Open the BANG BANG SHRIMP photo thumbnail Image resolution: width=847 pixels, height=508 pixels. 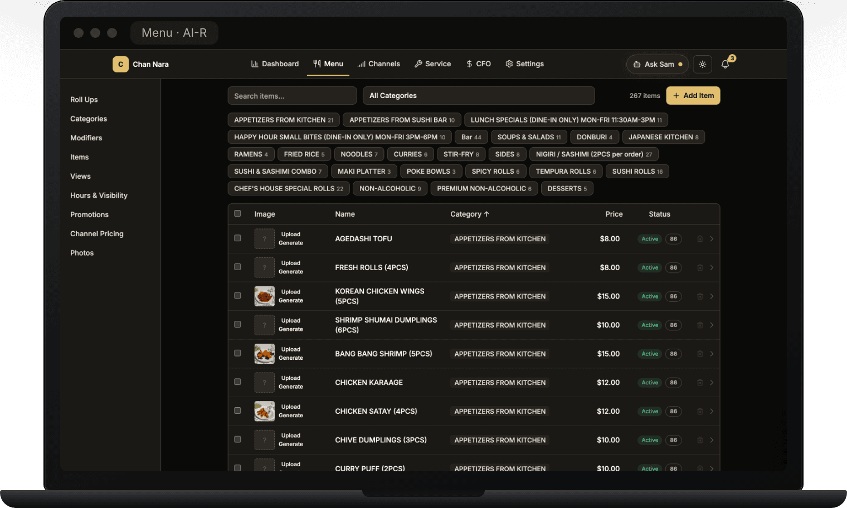[x=265, y=354]
